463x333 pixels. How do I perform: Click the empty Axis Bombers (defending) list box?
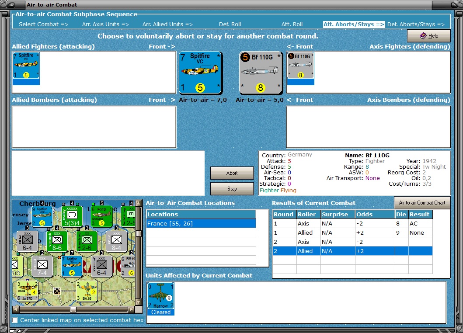point(369,127)
